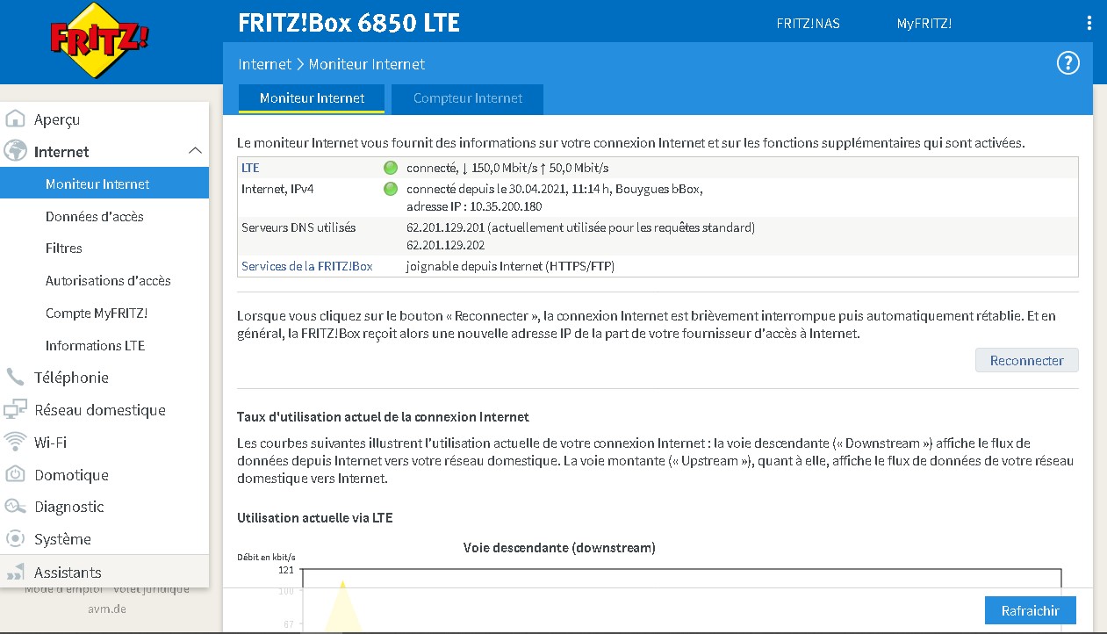Image resolution: width=1107 pixels, height=634 pixels.
Task: Visit the avm.de link
Action: 106,609
